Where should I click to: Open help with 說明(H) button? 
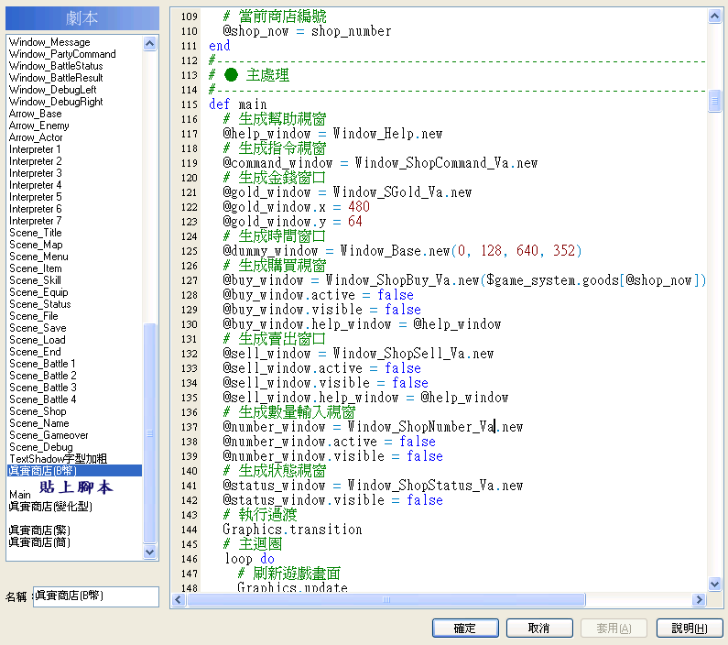[x=690, y=629]
